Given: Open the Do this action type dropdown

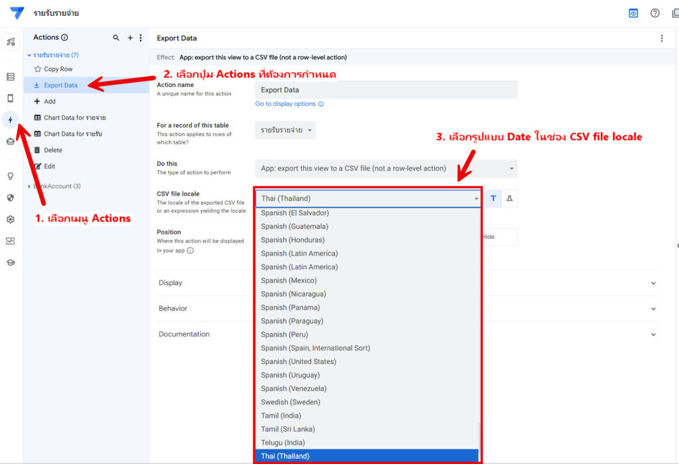Looking at the screenshot, I should 386,168.
